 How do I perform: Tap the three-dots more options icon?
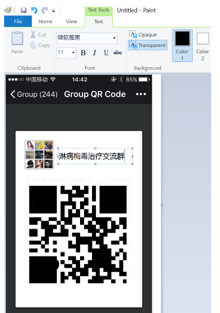[x=141, y=94]
